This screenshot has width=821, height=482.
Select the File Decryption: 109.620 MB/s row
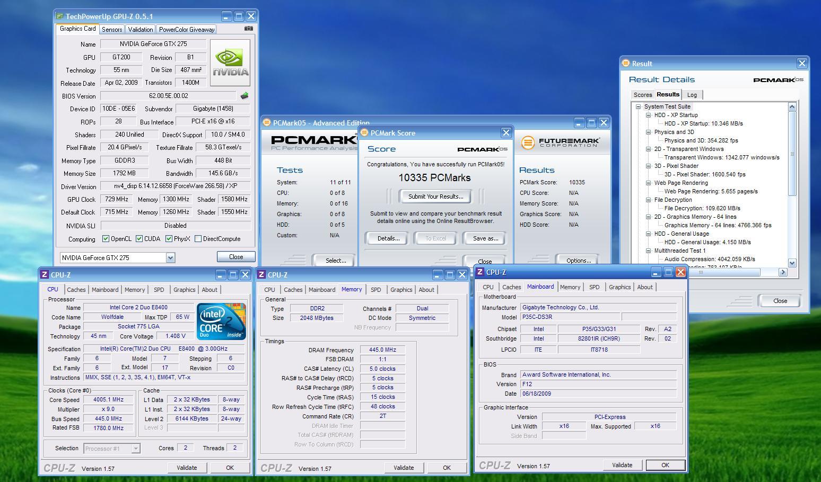[702, 208]
